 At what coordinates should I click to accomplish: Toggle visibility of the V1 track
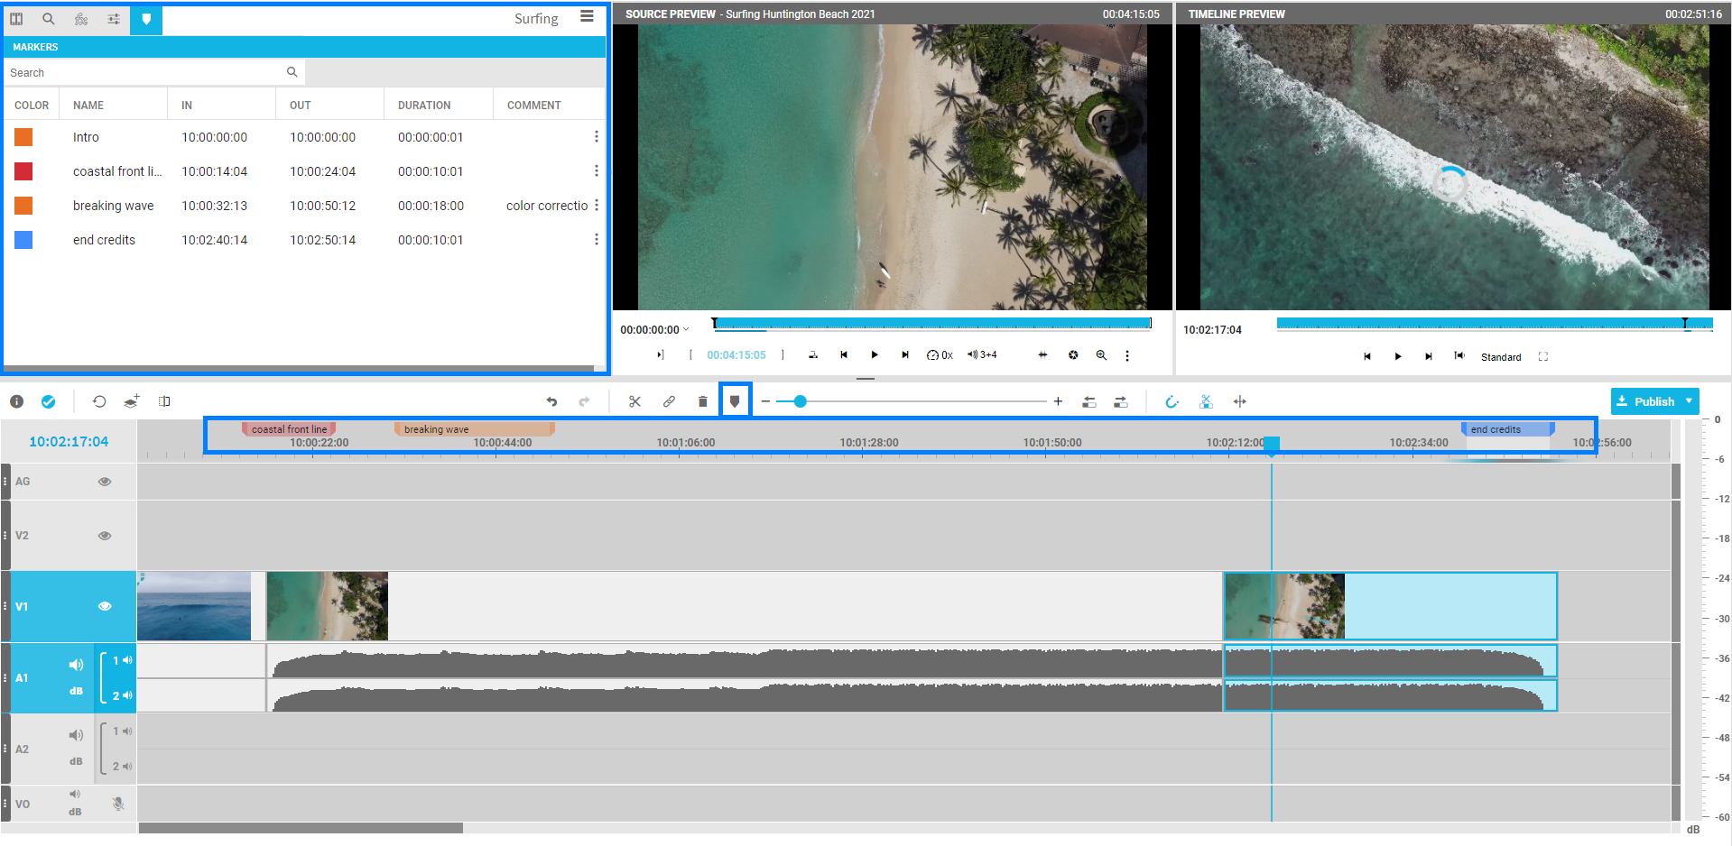105,606
